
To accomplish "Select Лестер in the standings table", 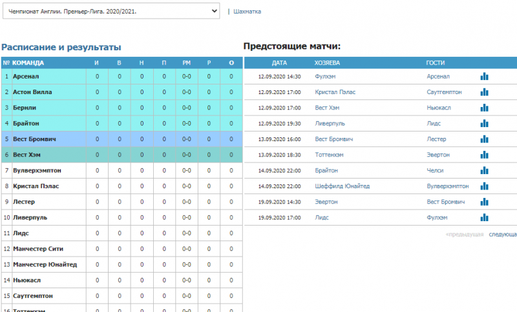I will (x=24, y=202).
